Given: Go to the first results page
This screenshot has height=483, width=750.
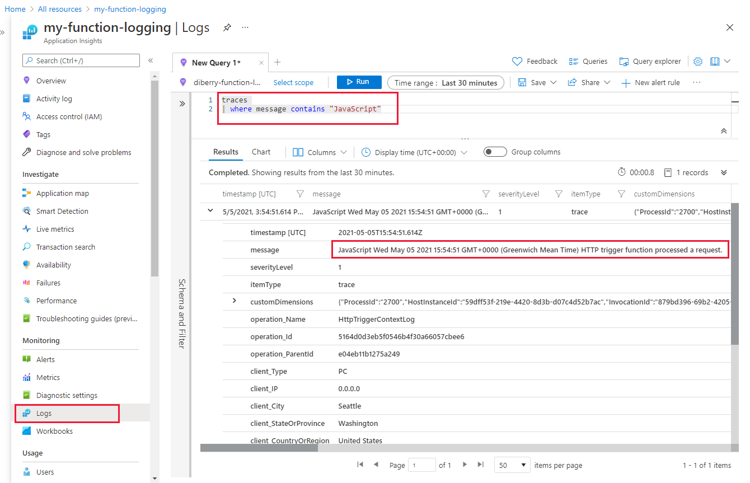Looking at the screenshot, I should [x=360, y=465].
